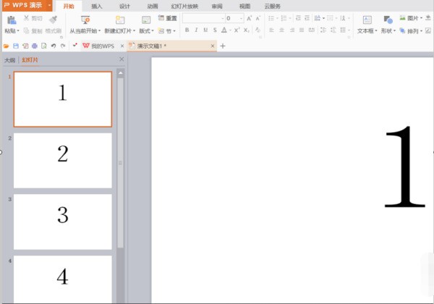Switch to the Insert (插入) ribbon tab
The width and height of the screenshot is (434, 304).
tap(97, 6)
